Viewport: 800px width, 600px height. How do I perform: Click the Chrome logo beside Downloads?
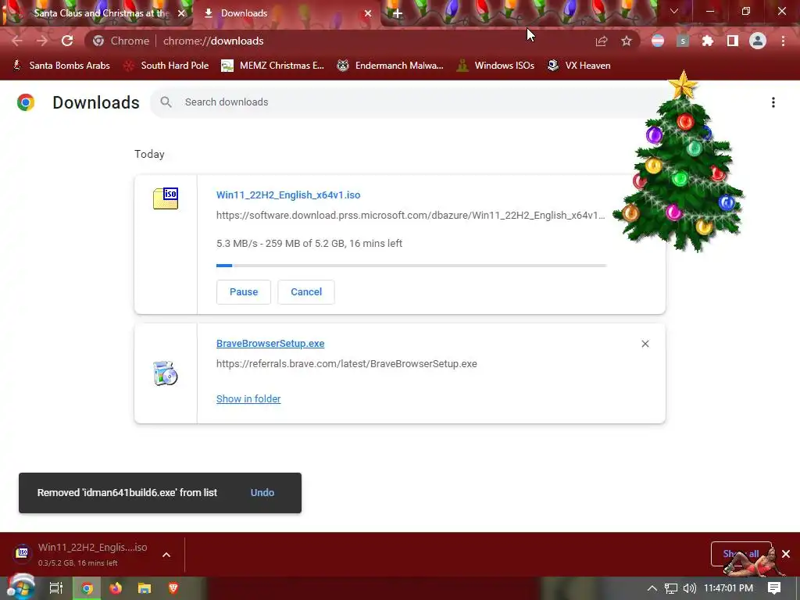26,102
